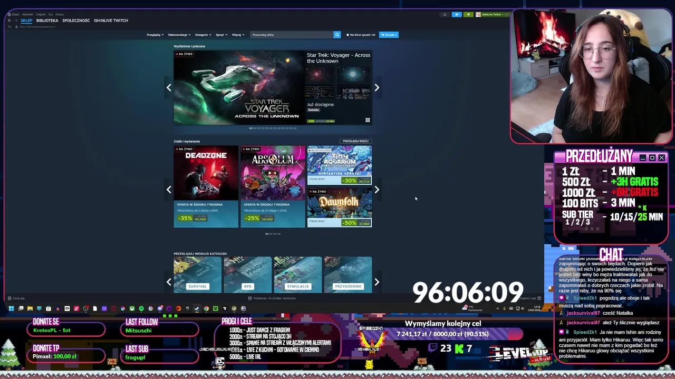This screenshot has height=379, width=675.
Task: Click the Dodaj grę plus icon
Action: tap(9, 298)
